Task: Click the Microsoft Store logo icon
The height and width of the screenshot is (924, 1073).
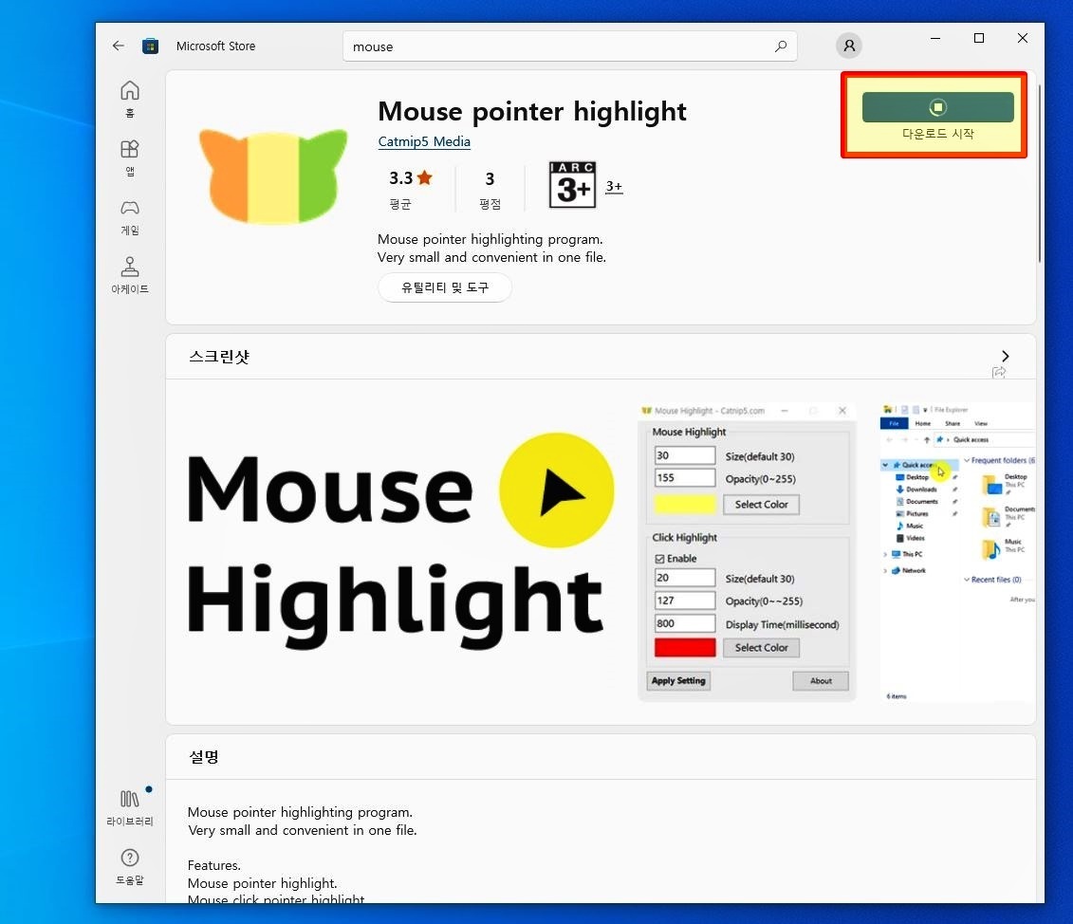Action: pos(150,46)
